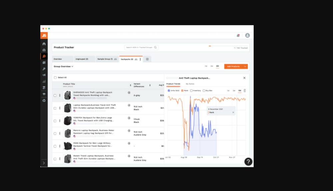Click the home icon in the sidebar
The height and width of the screenshot is (191, 333).
[x=44, y=44]
